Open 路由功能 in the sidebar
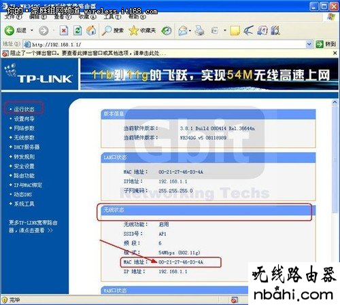 coord(24,175)
